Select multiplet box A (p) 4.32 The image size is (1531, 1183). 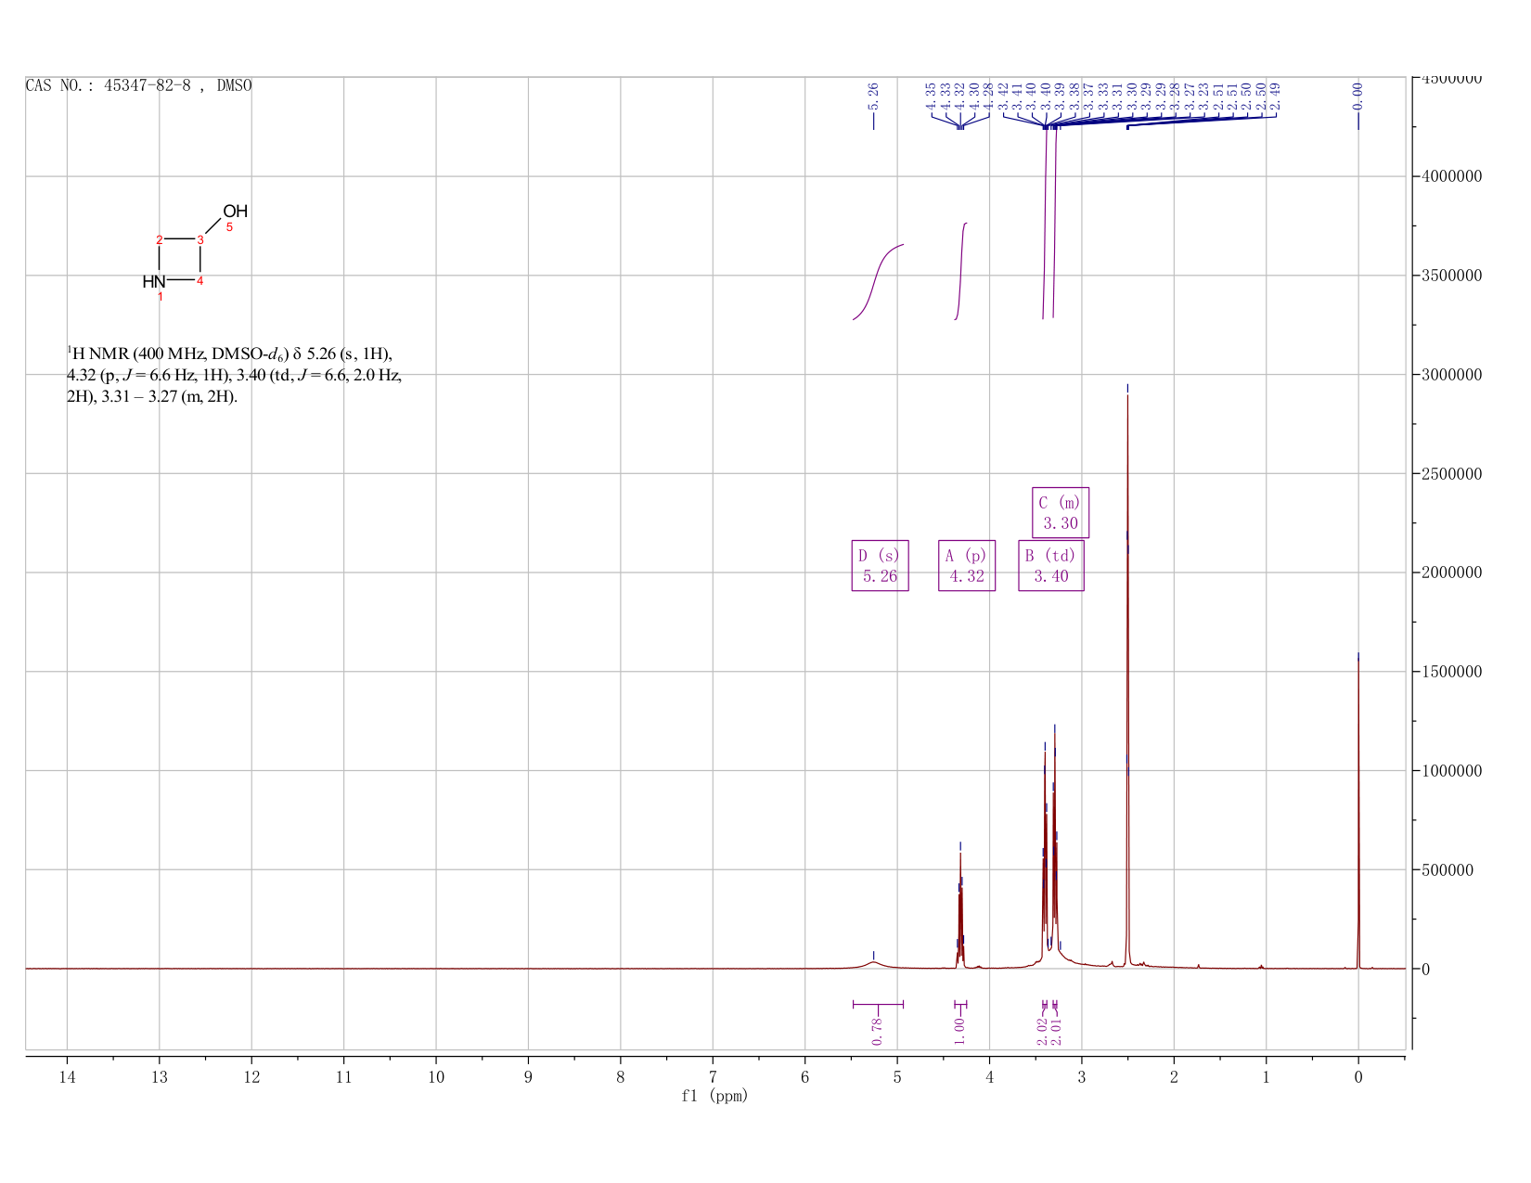pos(967,565)
